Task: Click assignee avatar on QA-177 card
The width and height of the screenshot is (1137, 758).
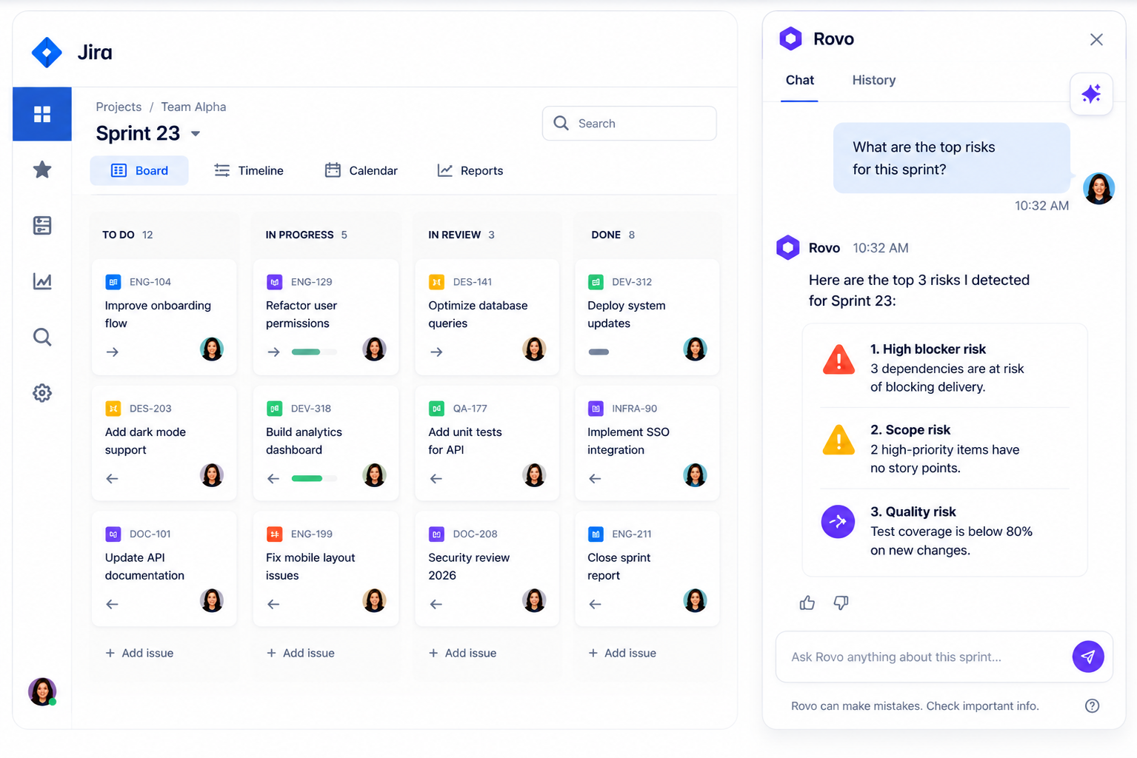Action: click(x=534, y=475)
